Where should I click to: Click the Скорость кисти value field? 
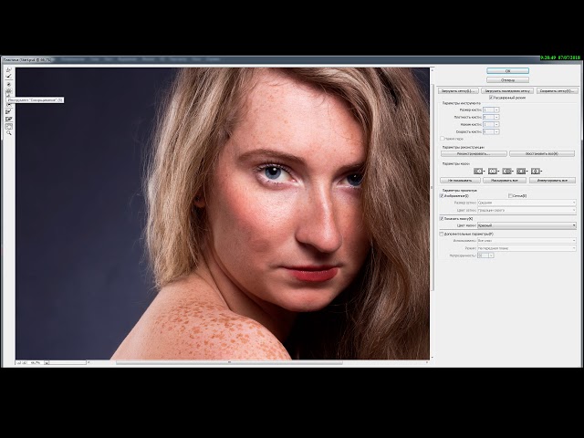[488, 131]
